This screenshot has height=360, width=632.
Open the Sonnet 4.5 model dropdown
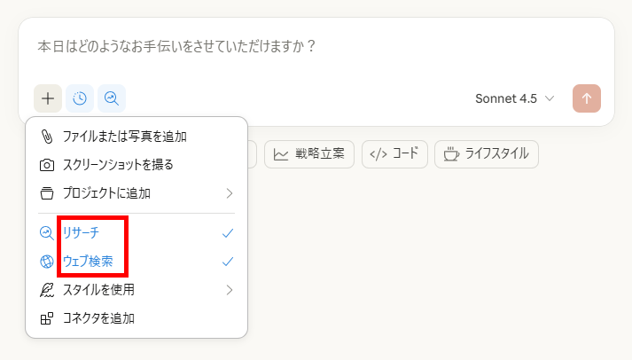coord(515,98)
